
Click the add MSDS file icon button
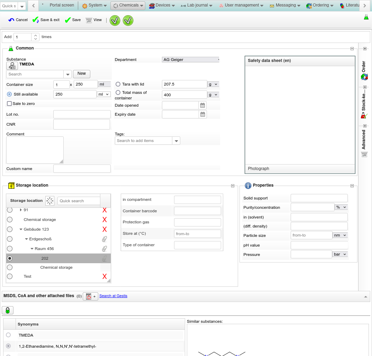pos(90,296)
